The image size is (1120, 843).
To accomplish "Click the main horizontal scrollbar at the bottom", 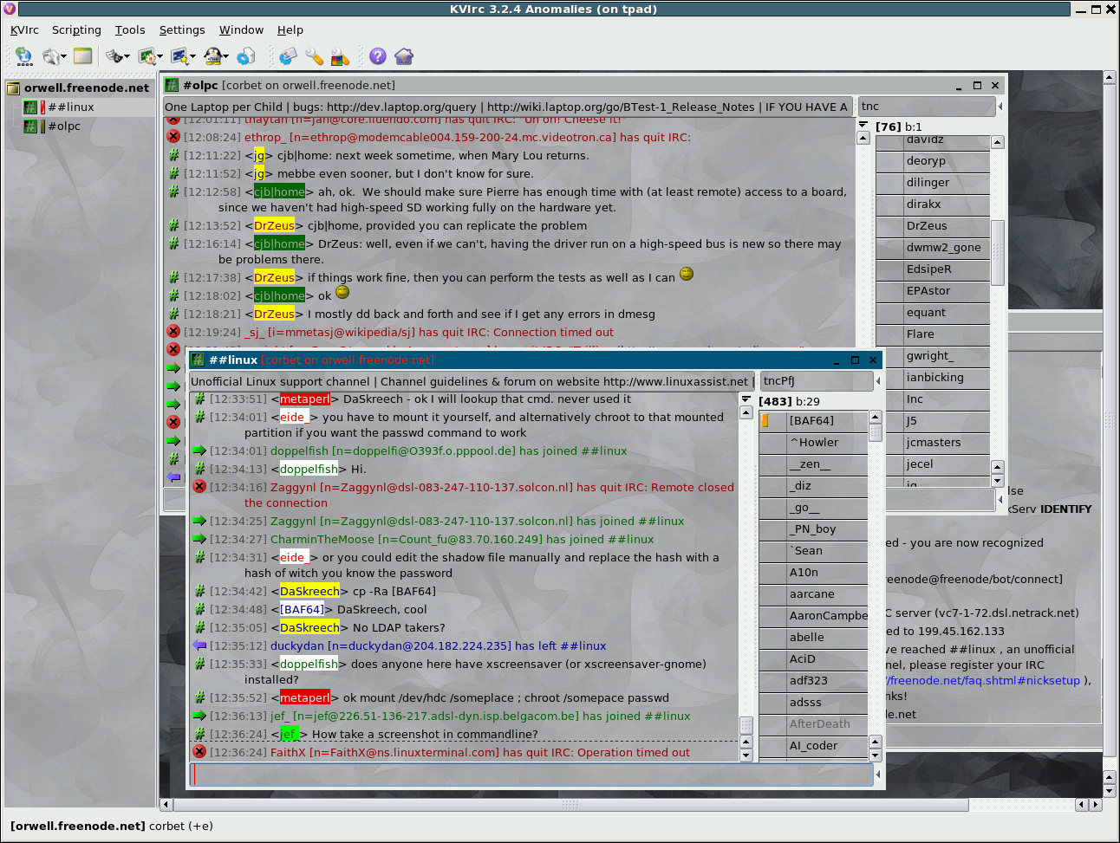I will pyautogui.click(x=570, y=805).
